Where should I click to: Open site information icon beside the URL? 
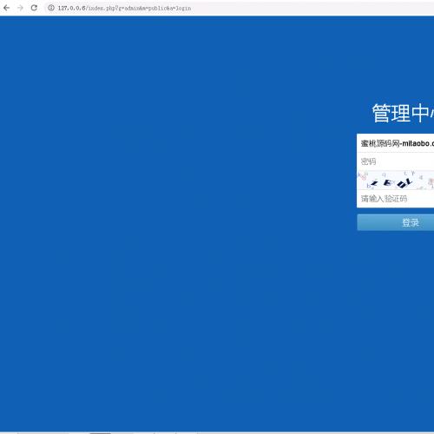pyautogui.click(x=51, y=8)
